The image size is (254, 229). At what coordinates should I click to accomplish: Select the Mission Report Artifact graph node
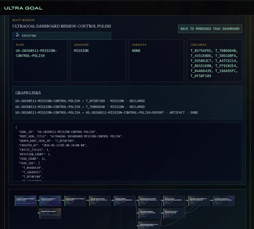coord(50,213)
